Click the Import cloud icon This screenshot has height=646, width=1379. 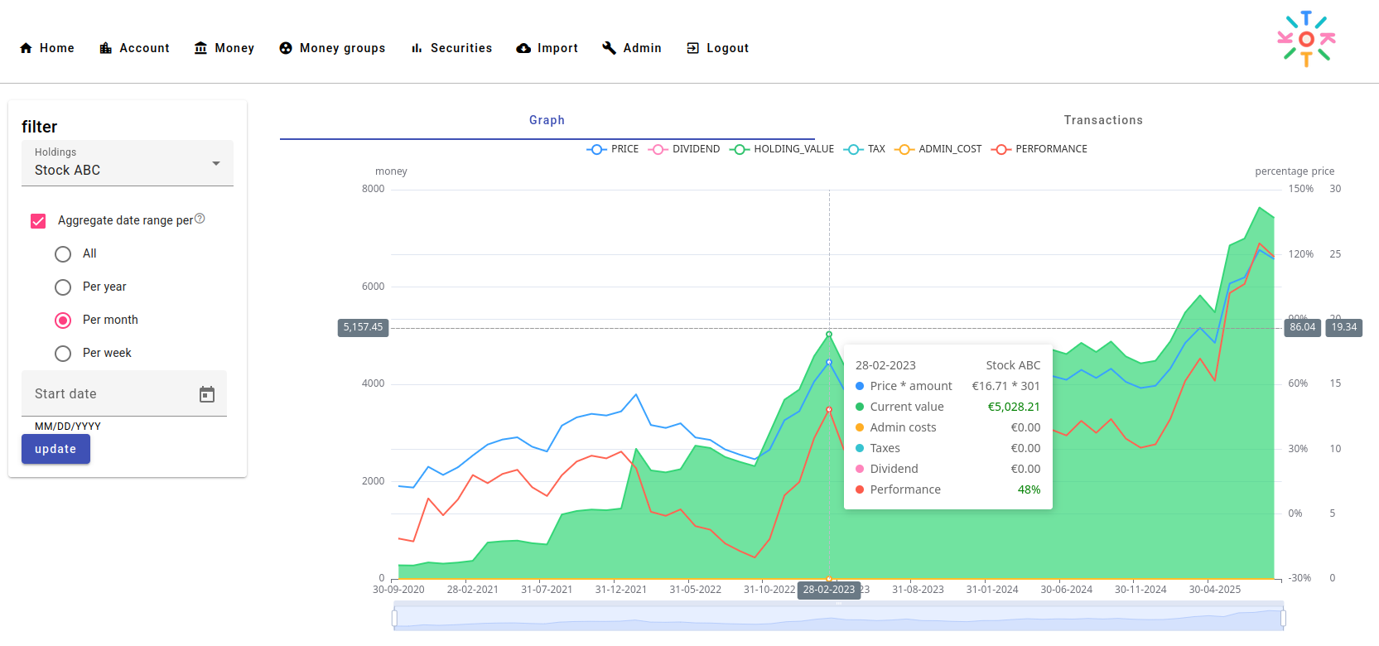point(523,48)
